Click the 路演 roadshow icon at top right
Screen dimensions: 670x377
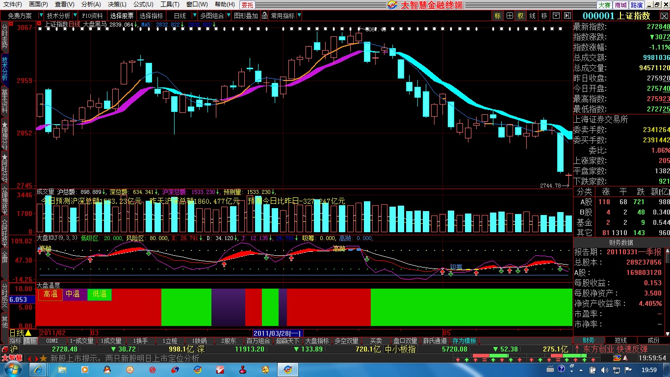coord(637,5)
